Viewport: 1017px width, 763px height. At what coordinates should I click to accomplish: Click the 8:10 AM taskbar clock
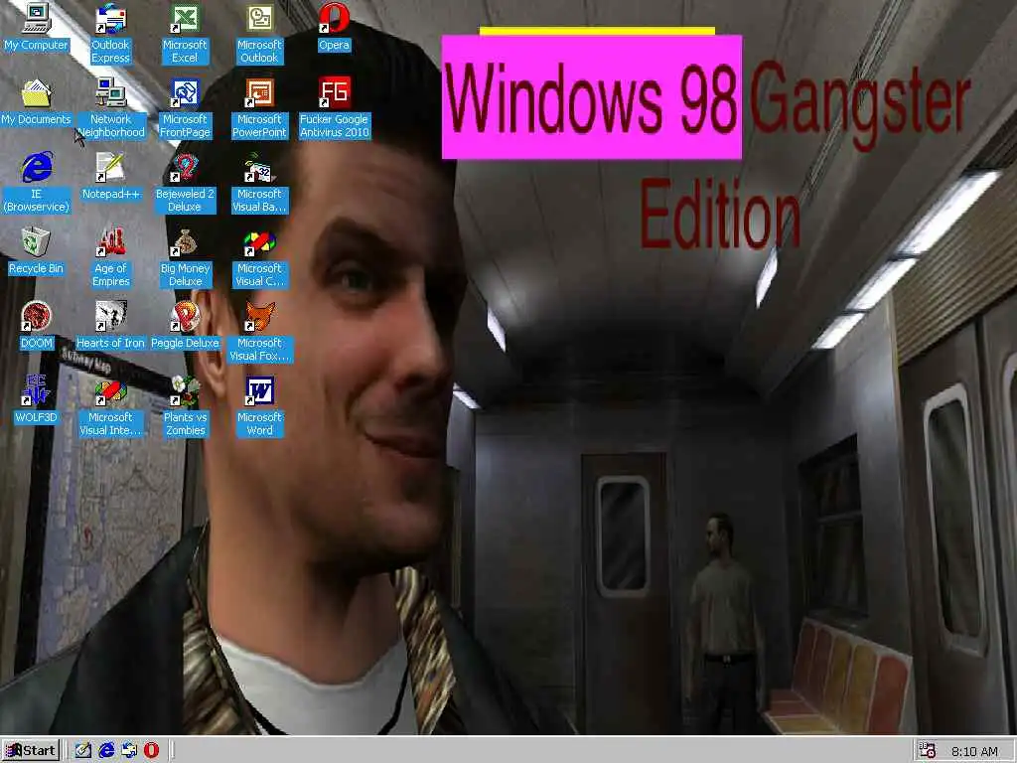click(x=974, y=751)
